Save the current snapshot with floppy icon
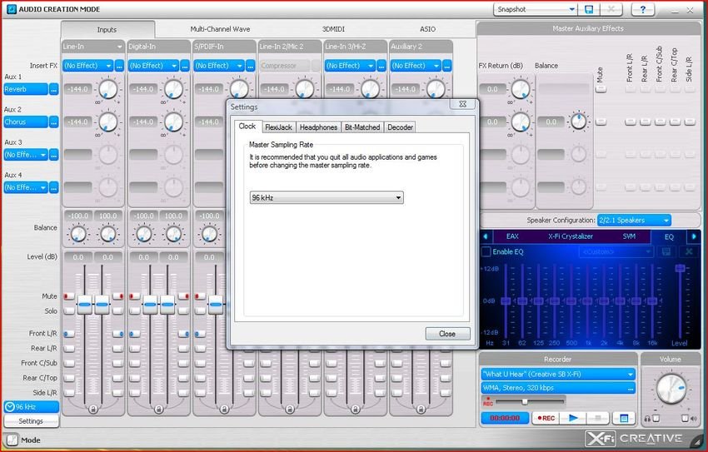The height and width of the screenshot is (452, 708). point(589,9)
